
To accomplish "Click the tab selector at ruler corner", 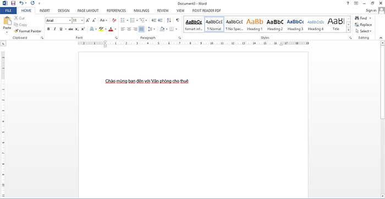I will (3, 43).
